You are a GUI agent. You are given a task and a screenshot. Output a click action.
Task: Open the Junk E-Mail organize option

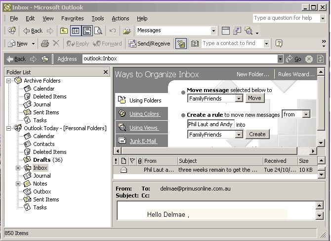coord(141,141)
